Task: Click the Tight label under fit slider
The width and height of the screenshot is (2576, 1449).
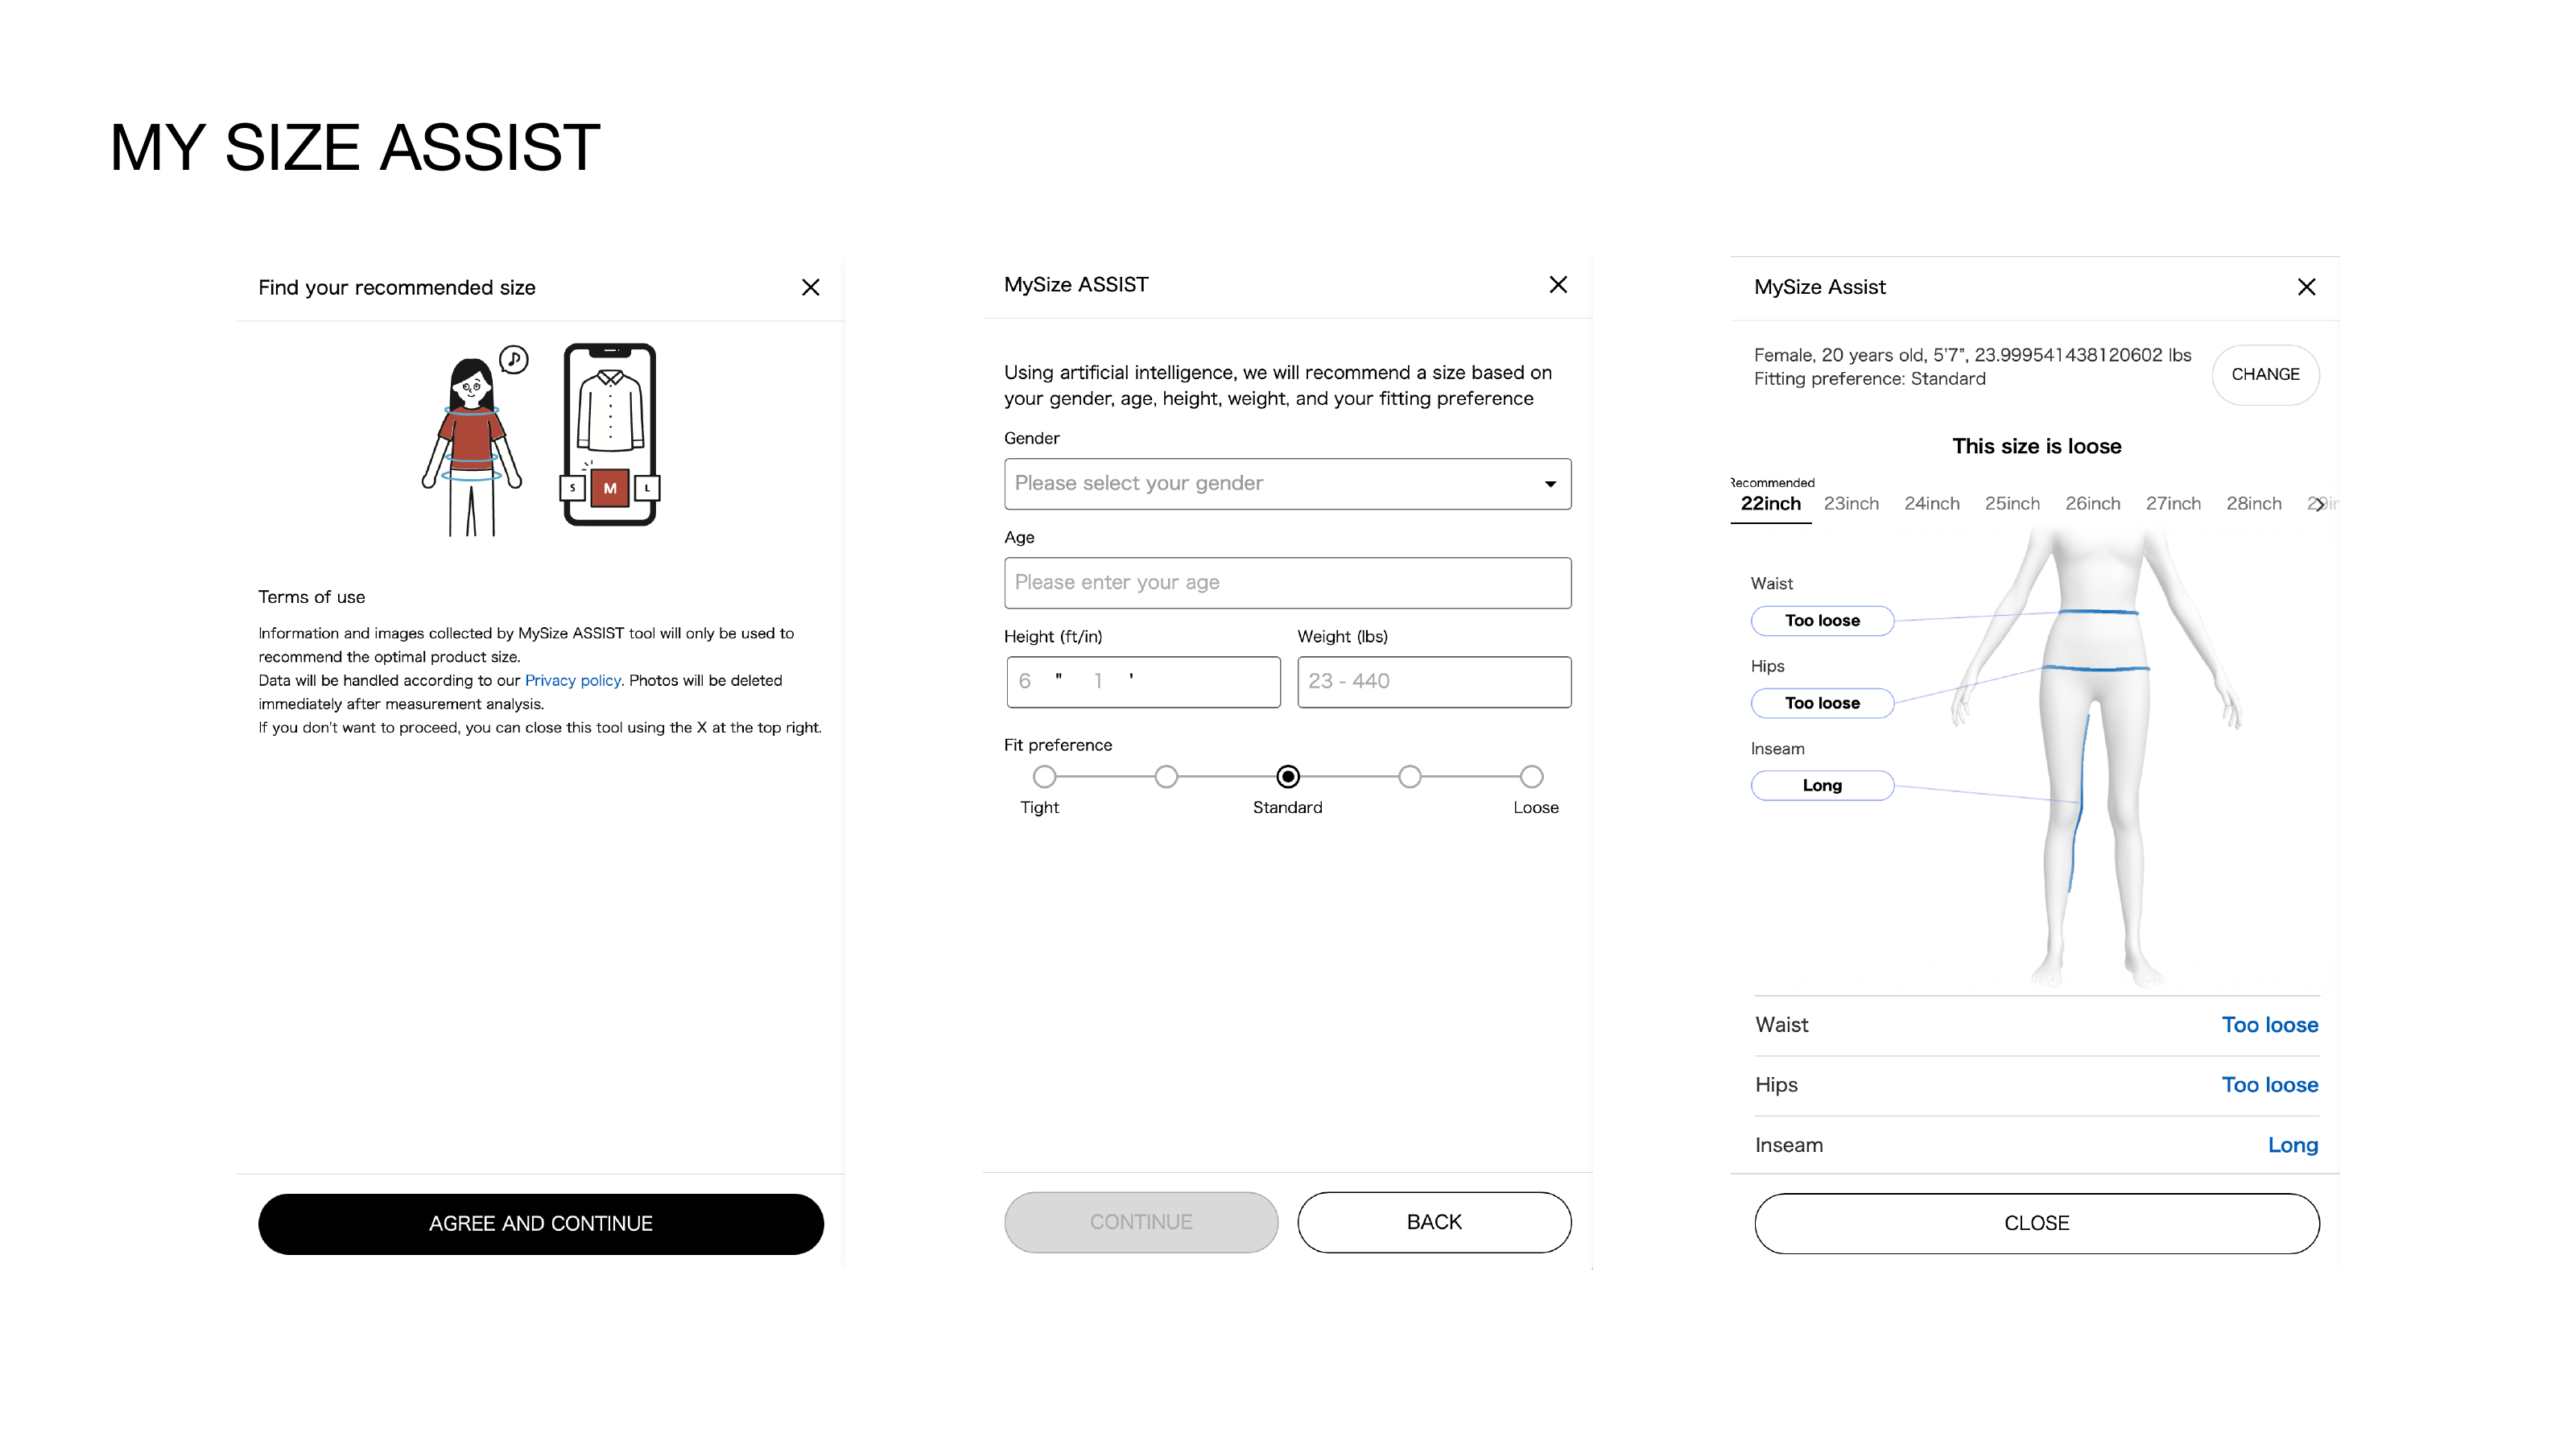Action: click(x=1039, y=807)
